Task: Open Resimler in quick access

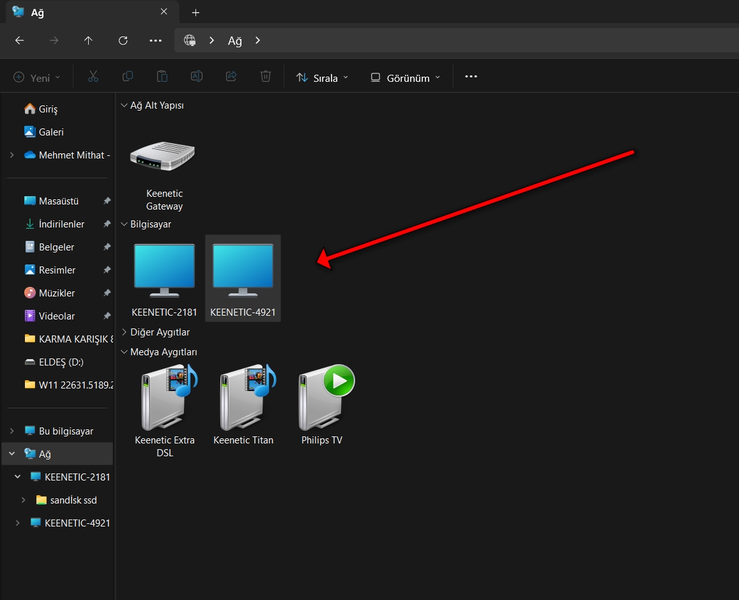Action: [50, 270]
